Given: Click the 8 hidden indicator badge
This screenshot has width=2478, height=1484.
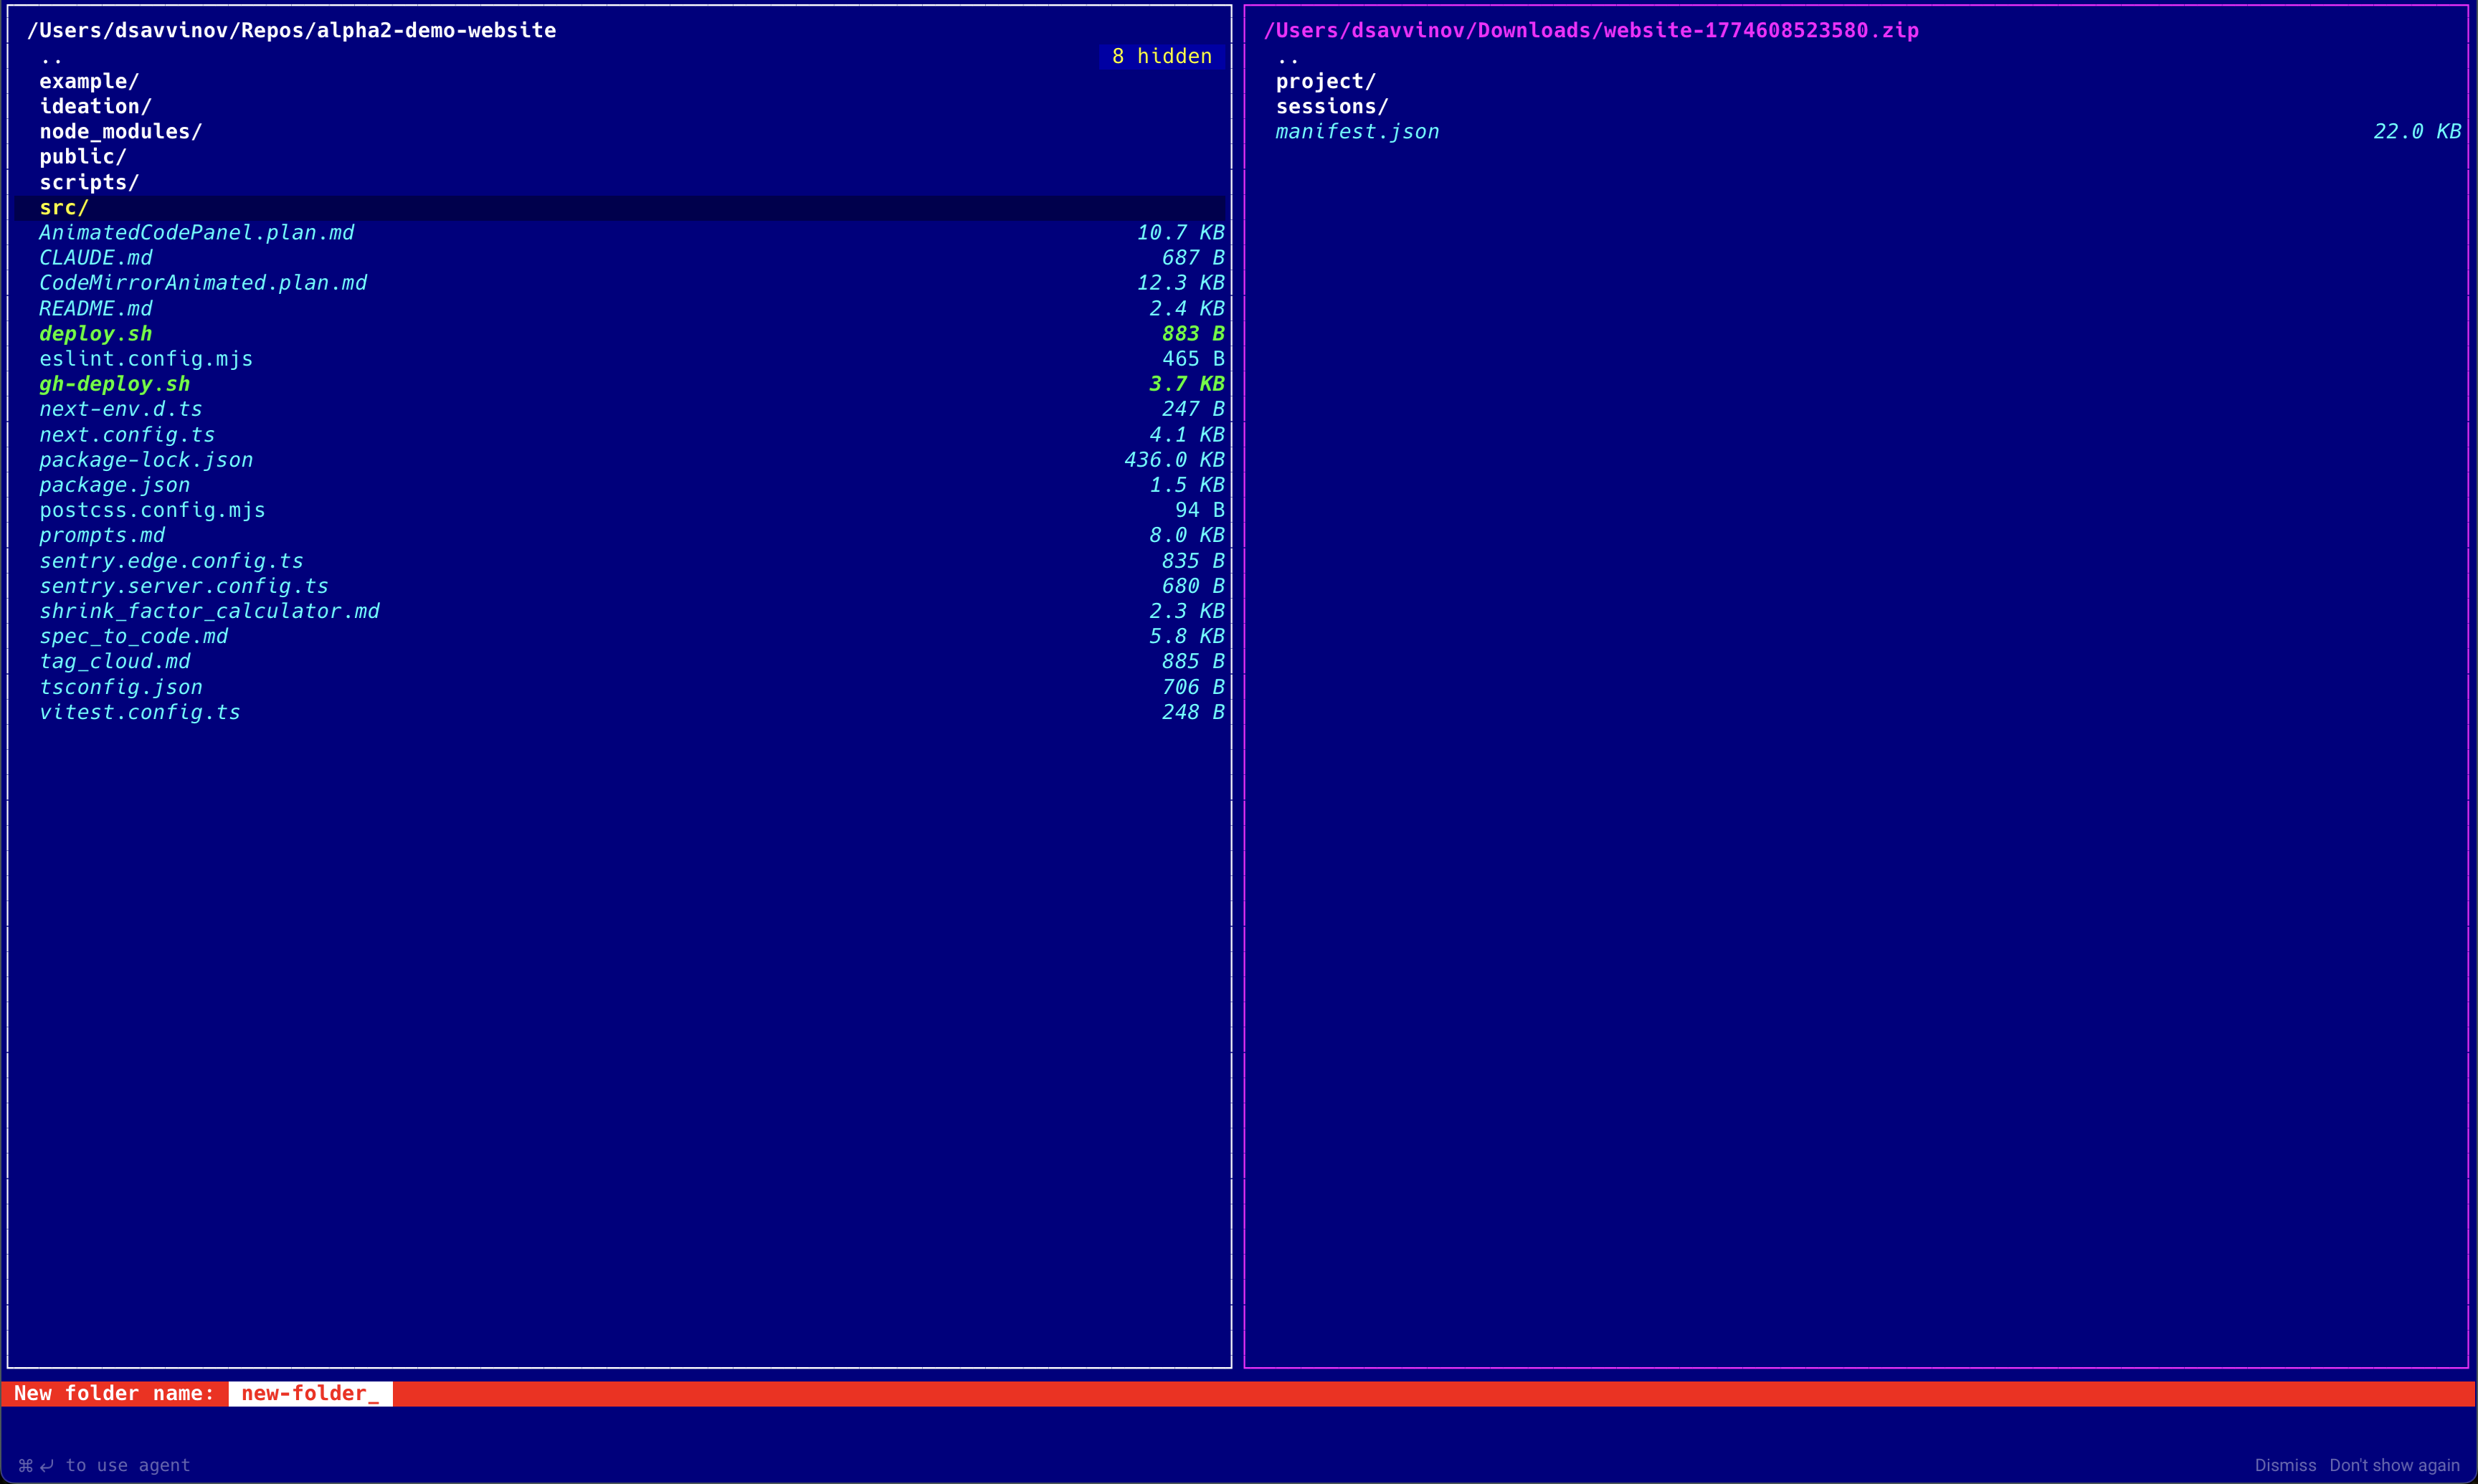Looking at the screenshot, I should point(1161,56).
